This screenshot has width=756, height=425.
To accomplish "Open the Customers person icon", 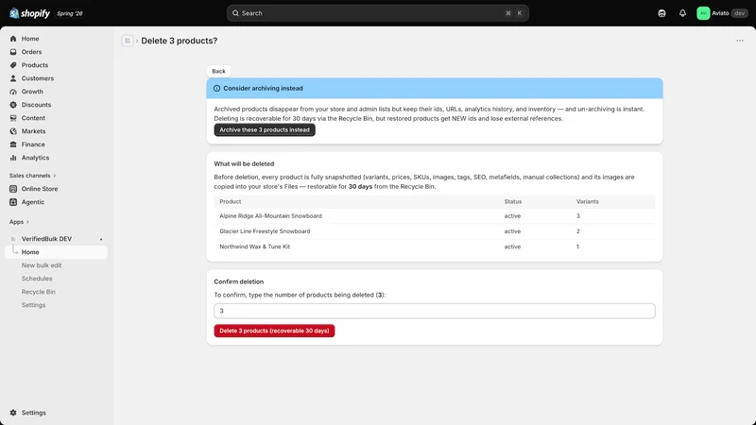I will (13, 78).
